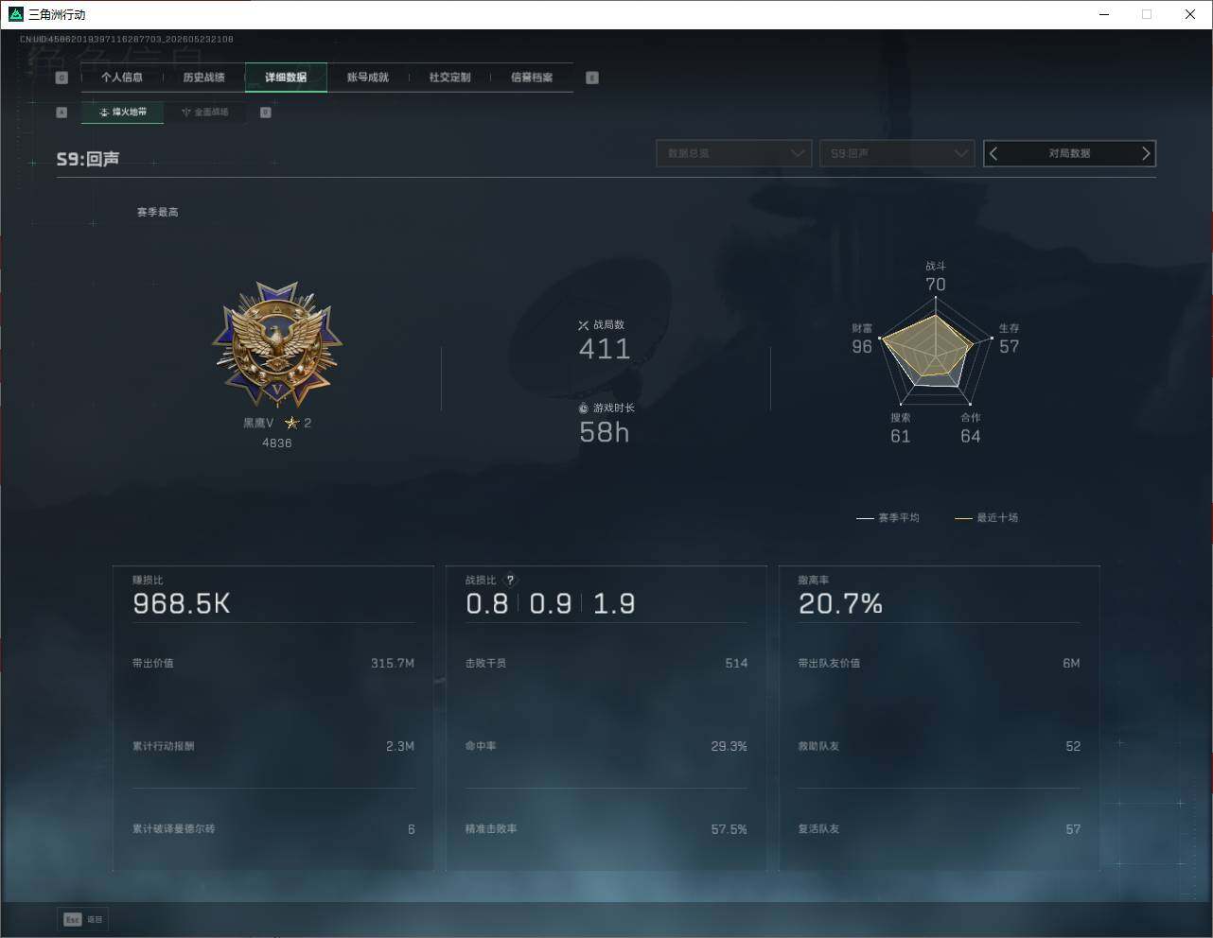Click the A previous-mode key hint
The height and width of the screenshot is (938, 1213).
click(x=62, y=113)
